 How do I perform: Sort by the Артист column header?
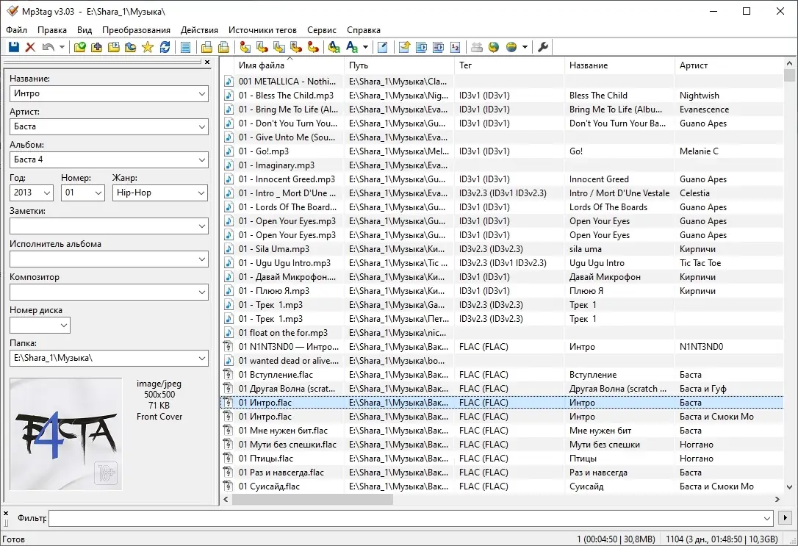point(729,65)
